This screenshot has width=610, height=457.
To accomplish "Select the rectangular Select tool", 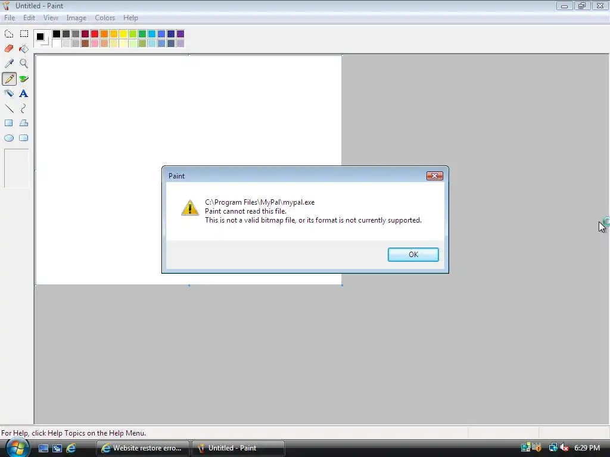I will pos(24,34).
